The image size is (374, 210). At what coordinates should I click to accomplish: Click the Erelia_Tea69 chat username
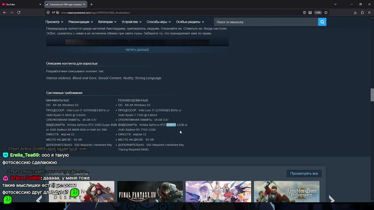[x=25, y=155]
